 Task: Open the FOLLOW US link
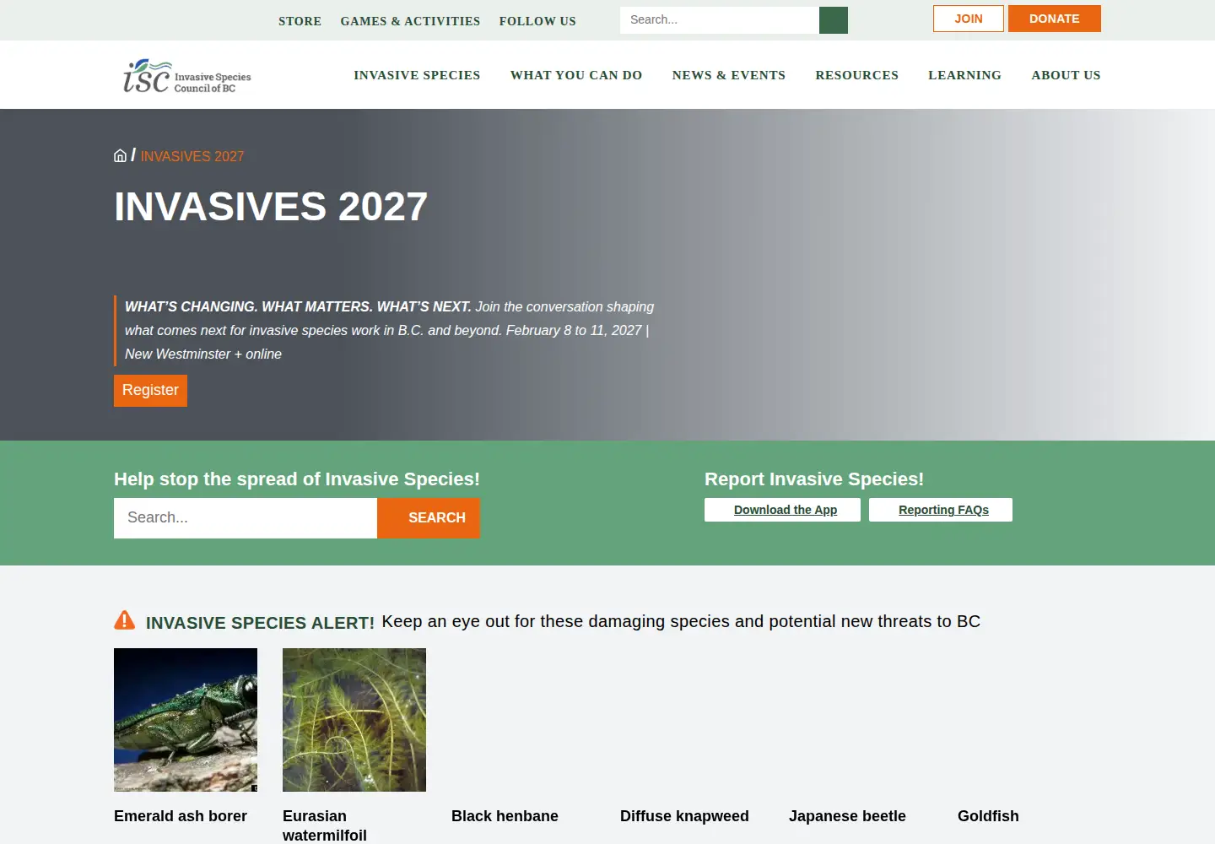(x=537, y=21)
